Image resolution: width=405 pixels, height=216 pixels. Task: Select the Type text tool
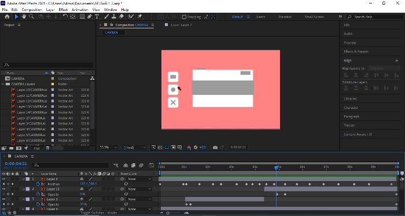97,17
